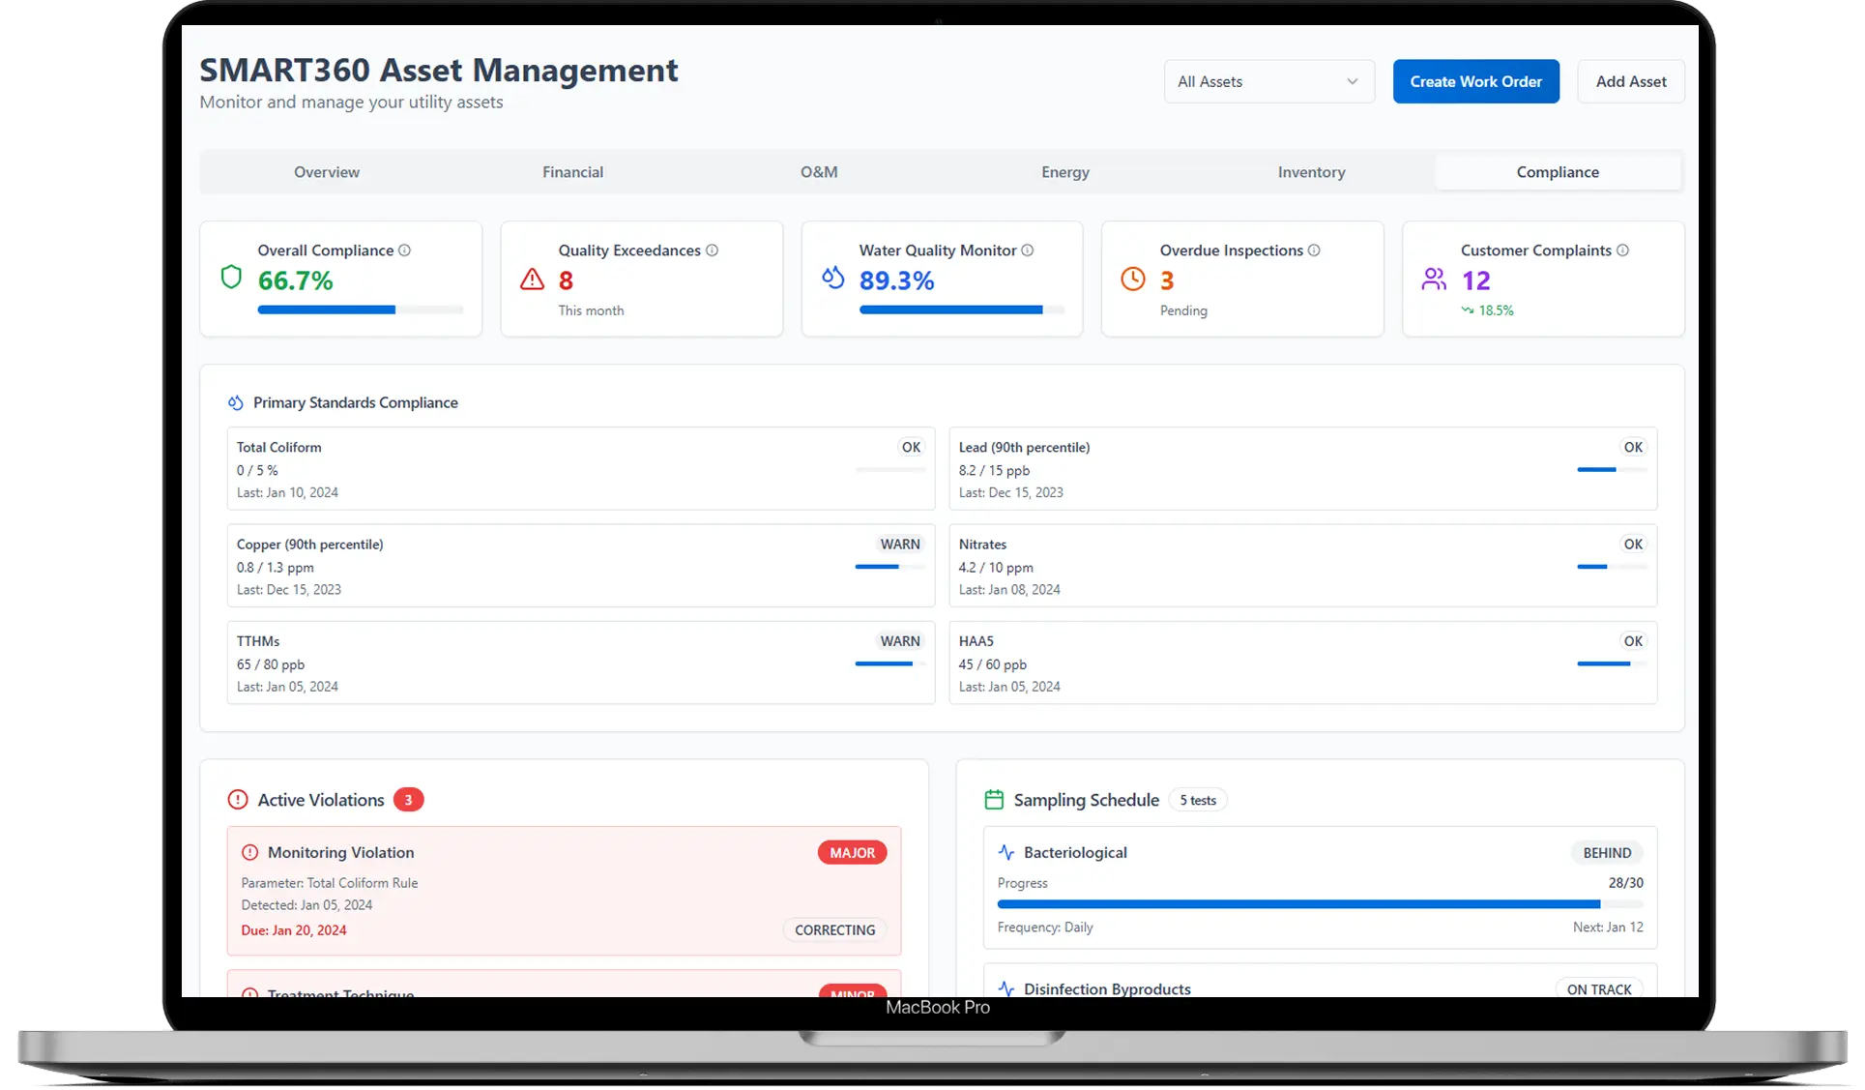Click the clock icon in Overdue Inspections card
The height and width of the screenshot is (1090, 1865).
click(1133, 278)
